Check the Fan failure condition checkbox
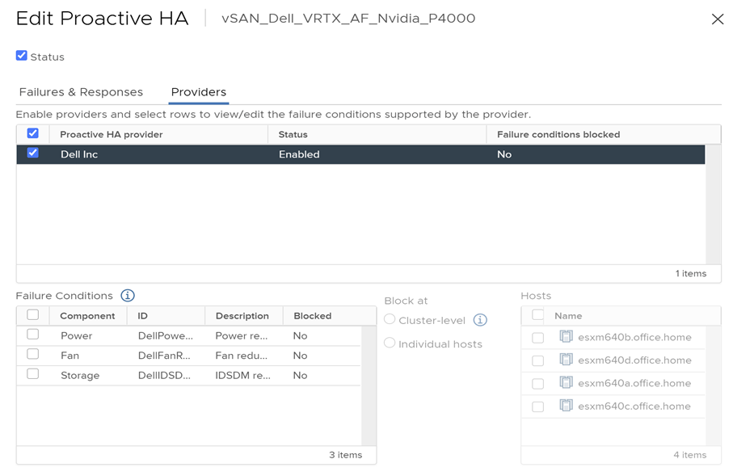 pyautogui.click(x=32, y=354)
